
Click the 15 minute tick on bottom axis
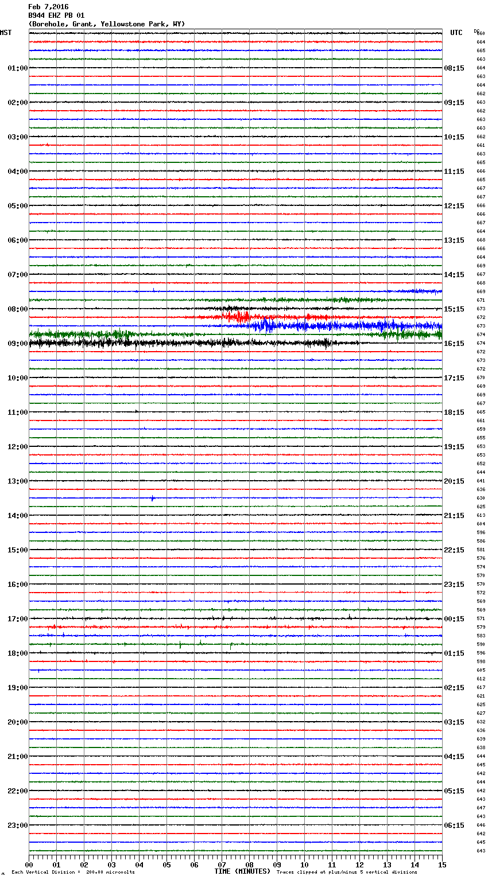[442, 865]
